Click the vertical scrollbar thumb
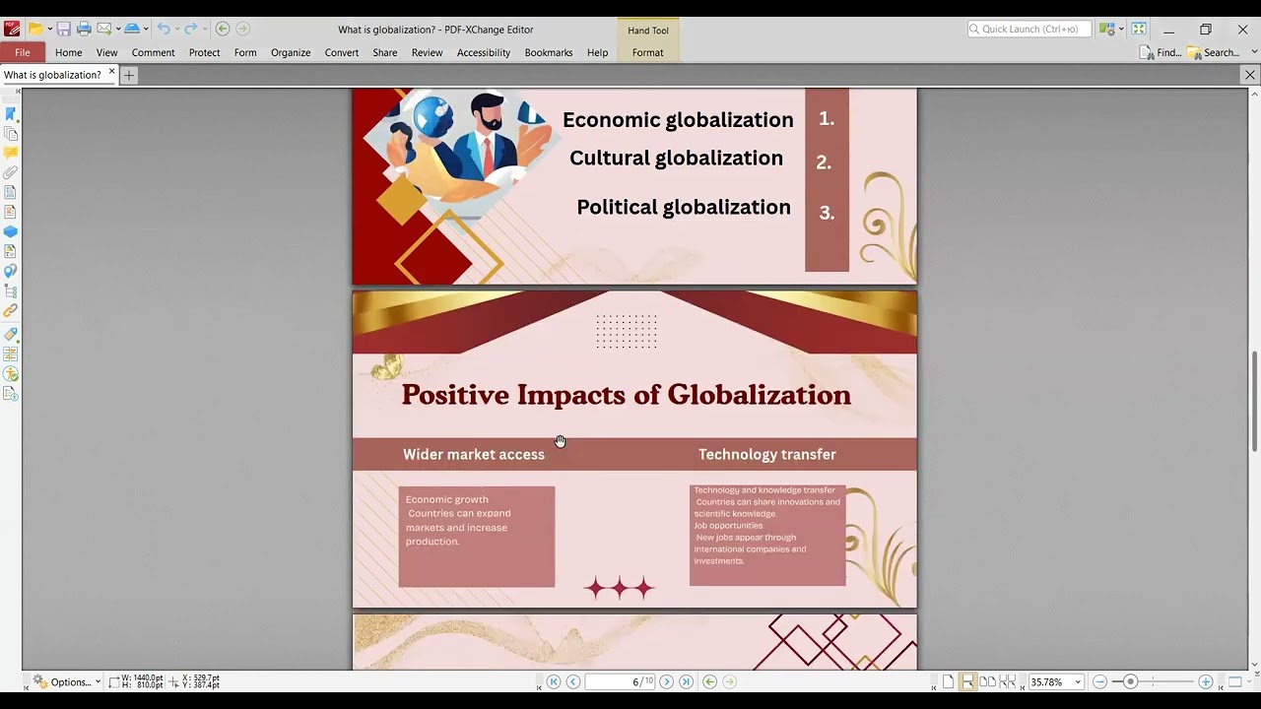This screenshot has width=1261, height=709. click(x=1254, y=400)
